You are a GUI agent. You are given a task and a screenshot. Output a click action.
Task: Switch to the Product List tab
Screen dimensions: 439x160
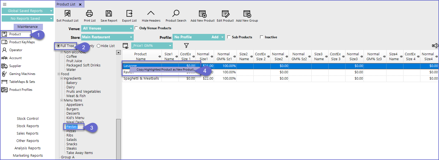coord(66,4)
